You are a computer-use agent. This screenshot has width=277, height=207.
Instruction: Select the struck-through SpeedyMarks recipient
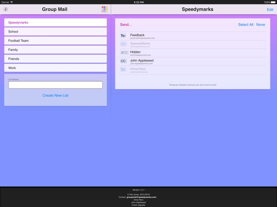[x=140, y=43]
